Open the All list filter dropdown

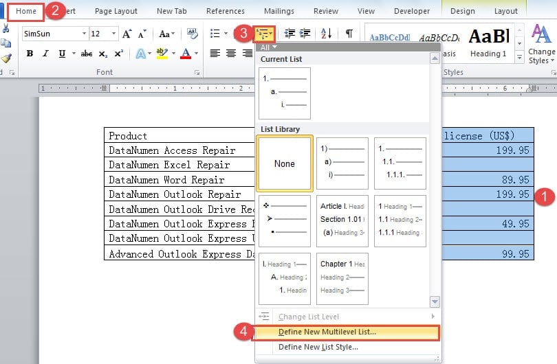[269, 47]
